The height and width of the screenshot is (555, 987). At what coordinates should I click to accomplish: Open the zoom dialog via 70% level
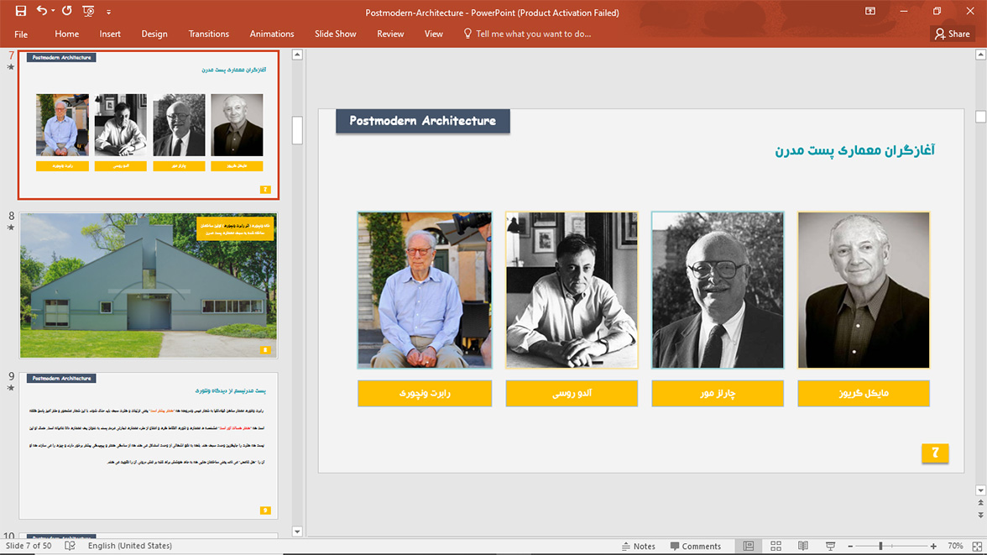(955, 546)
